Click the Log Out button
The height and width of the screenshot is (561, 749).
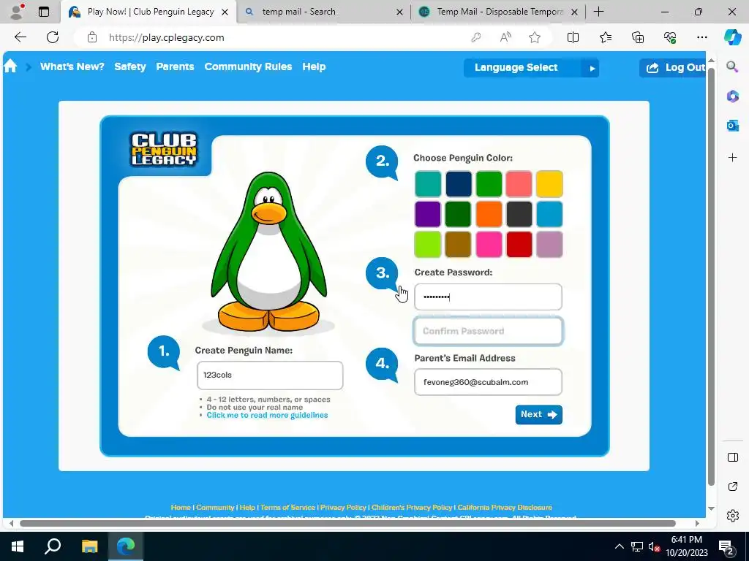click(x=673, y=68)
